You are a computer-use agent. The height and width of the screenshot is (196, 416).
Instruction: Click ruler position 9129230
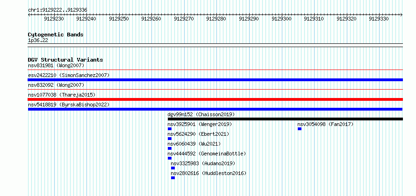54,19
